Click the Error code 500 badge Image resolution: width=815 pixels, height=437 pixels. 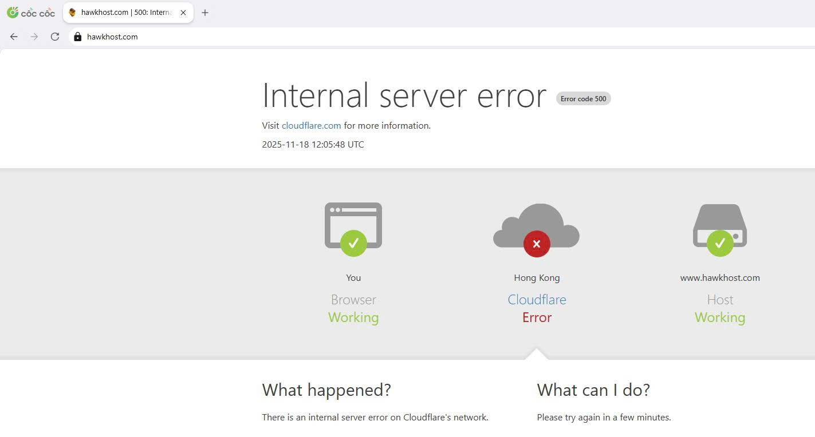[583, 99]
